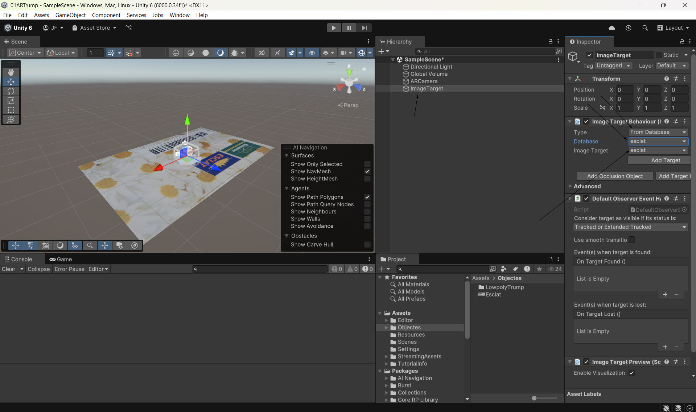Adjust the Project icon size slider
Screen dimensions: 696x412
click(534, 398)
